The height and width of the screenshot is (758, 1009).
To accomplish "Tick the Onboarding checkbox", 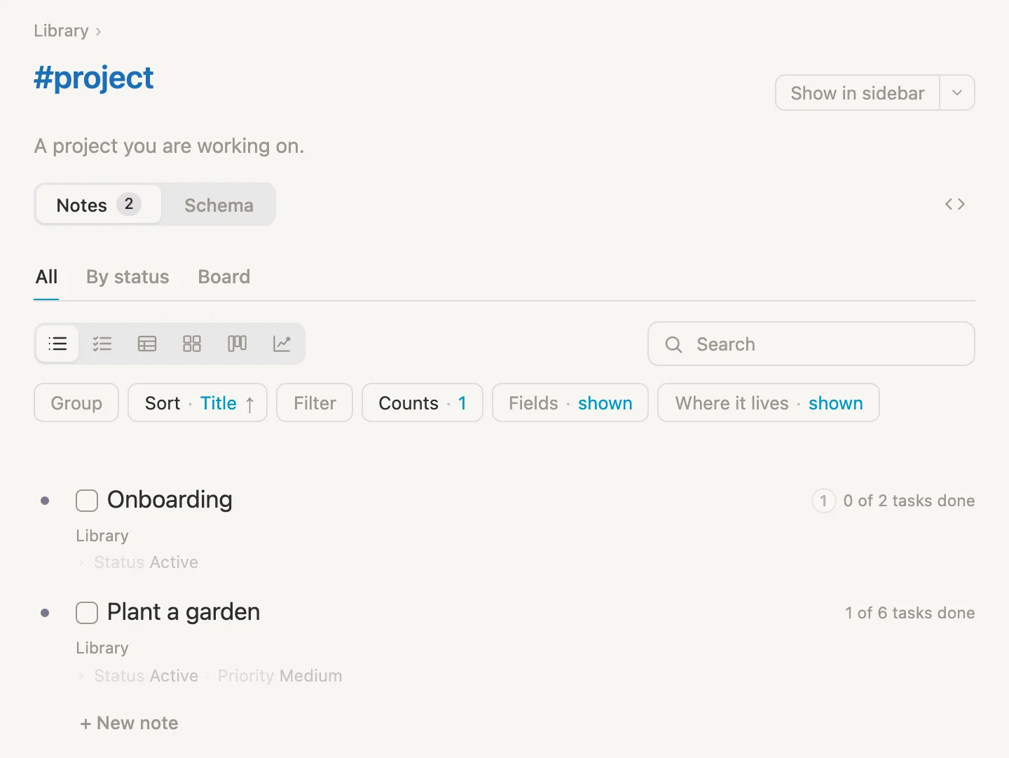I will click(87, 501).
